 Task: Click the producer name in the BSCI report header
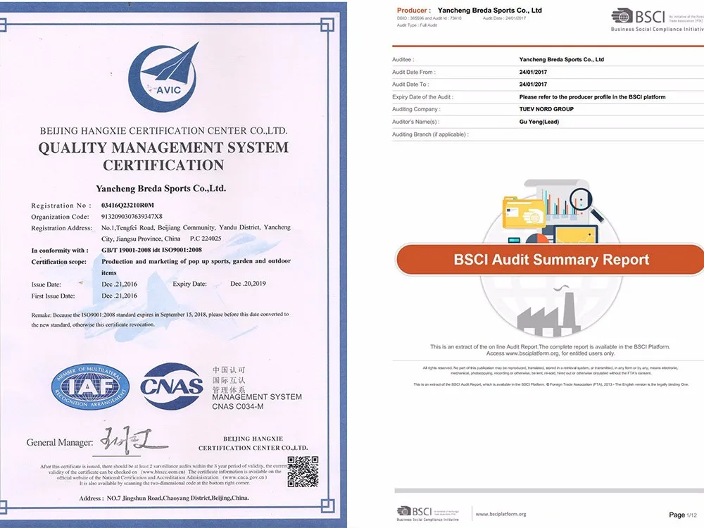pyautogui.click(x=490, y=11)
